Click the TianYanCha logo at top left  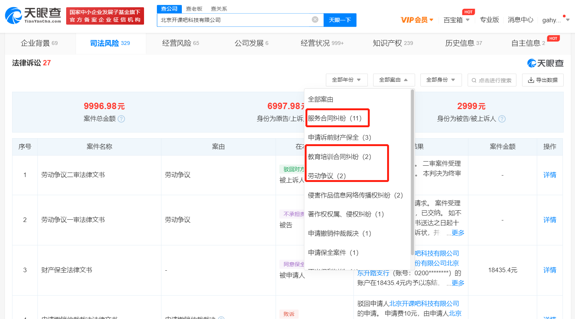[x=33, y=15]
